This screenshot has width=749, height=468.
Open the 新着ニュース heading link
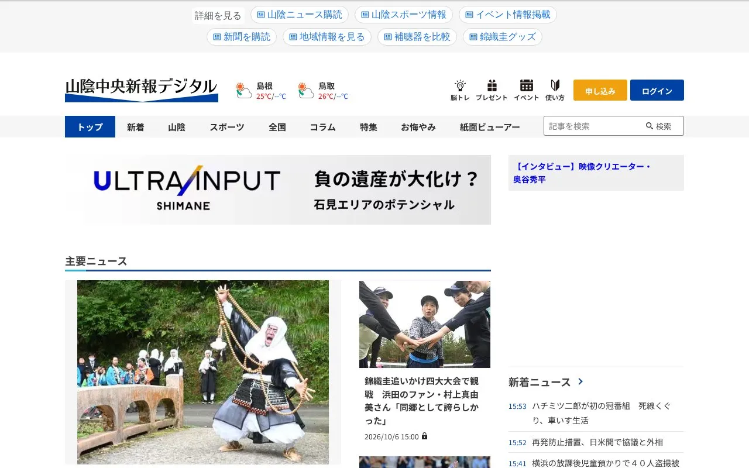coord(540,382)
